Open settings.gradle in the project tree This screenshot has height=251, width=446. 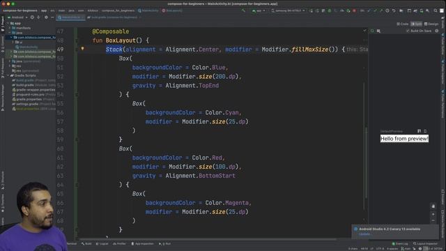27,104
